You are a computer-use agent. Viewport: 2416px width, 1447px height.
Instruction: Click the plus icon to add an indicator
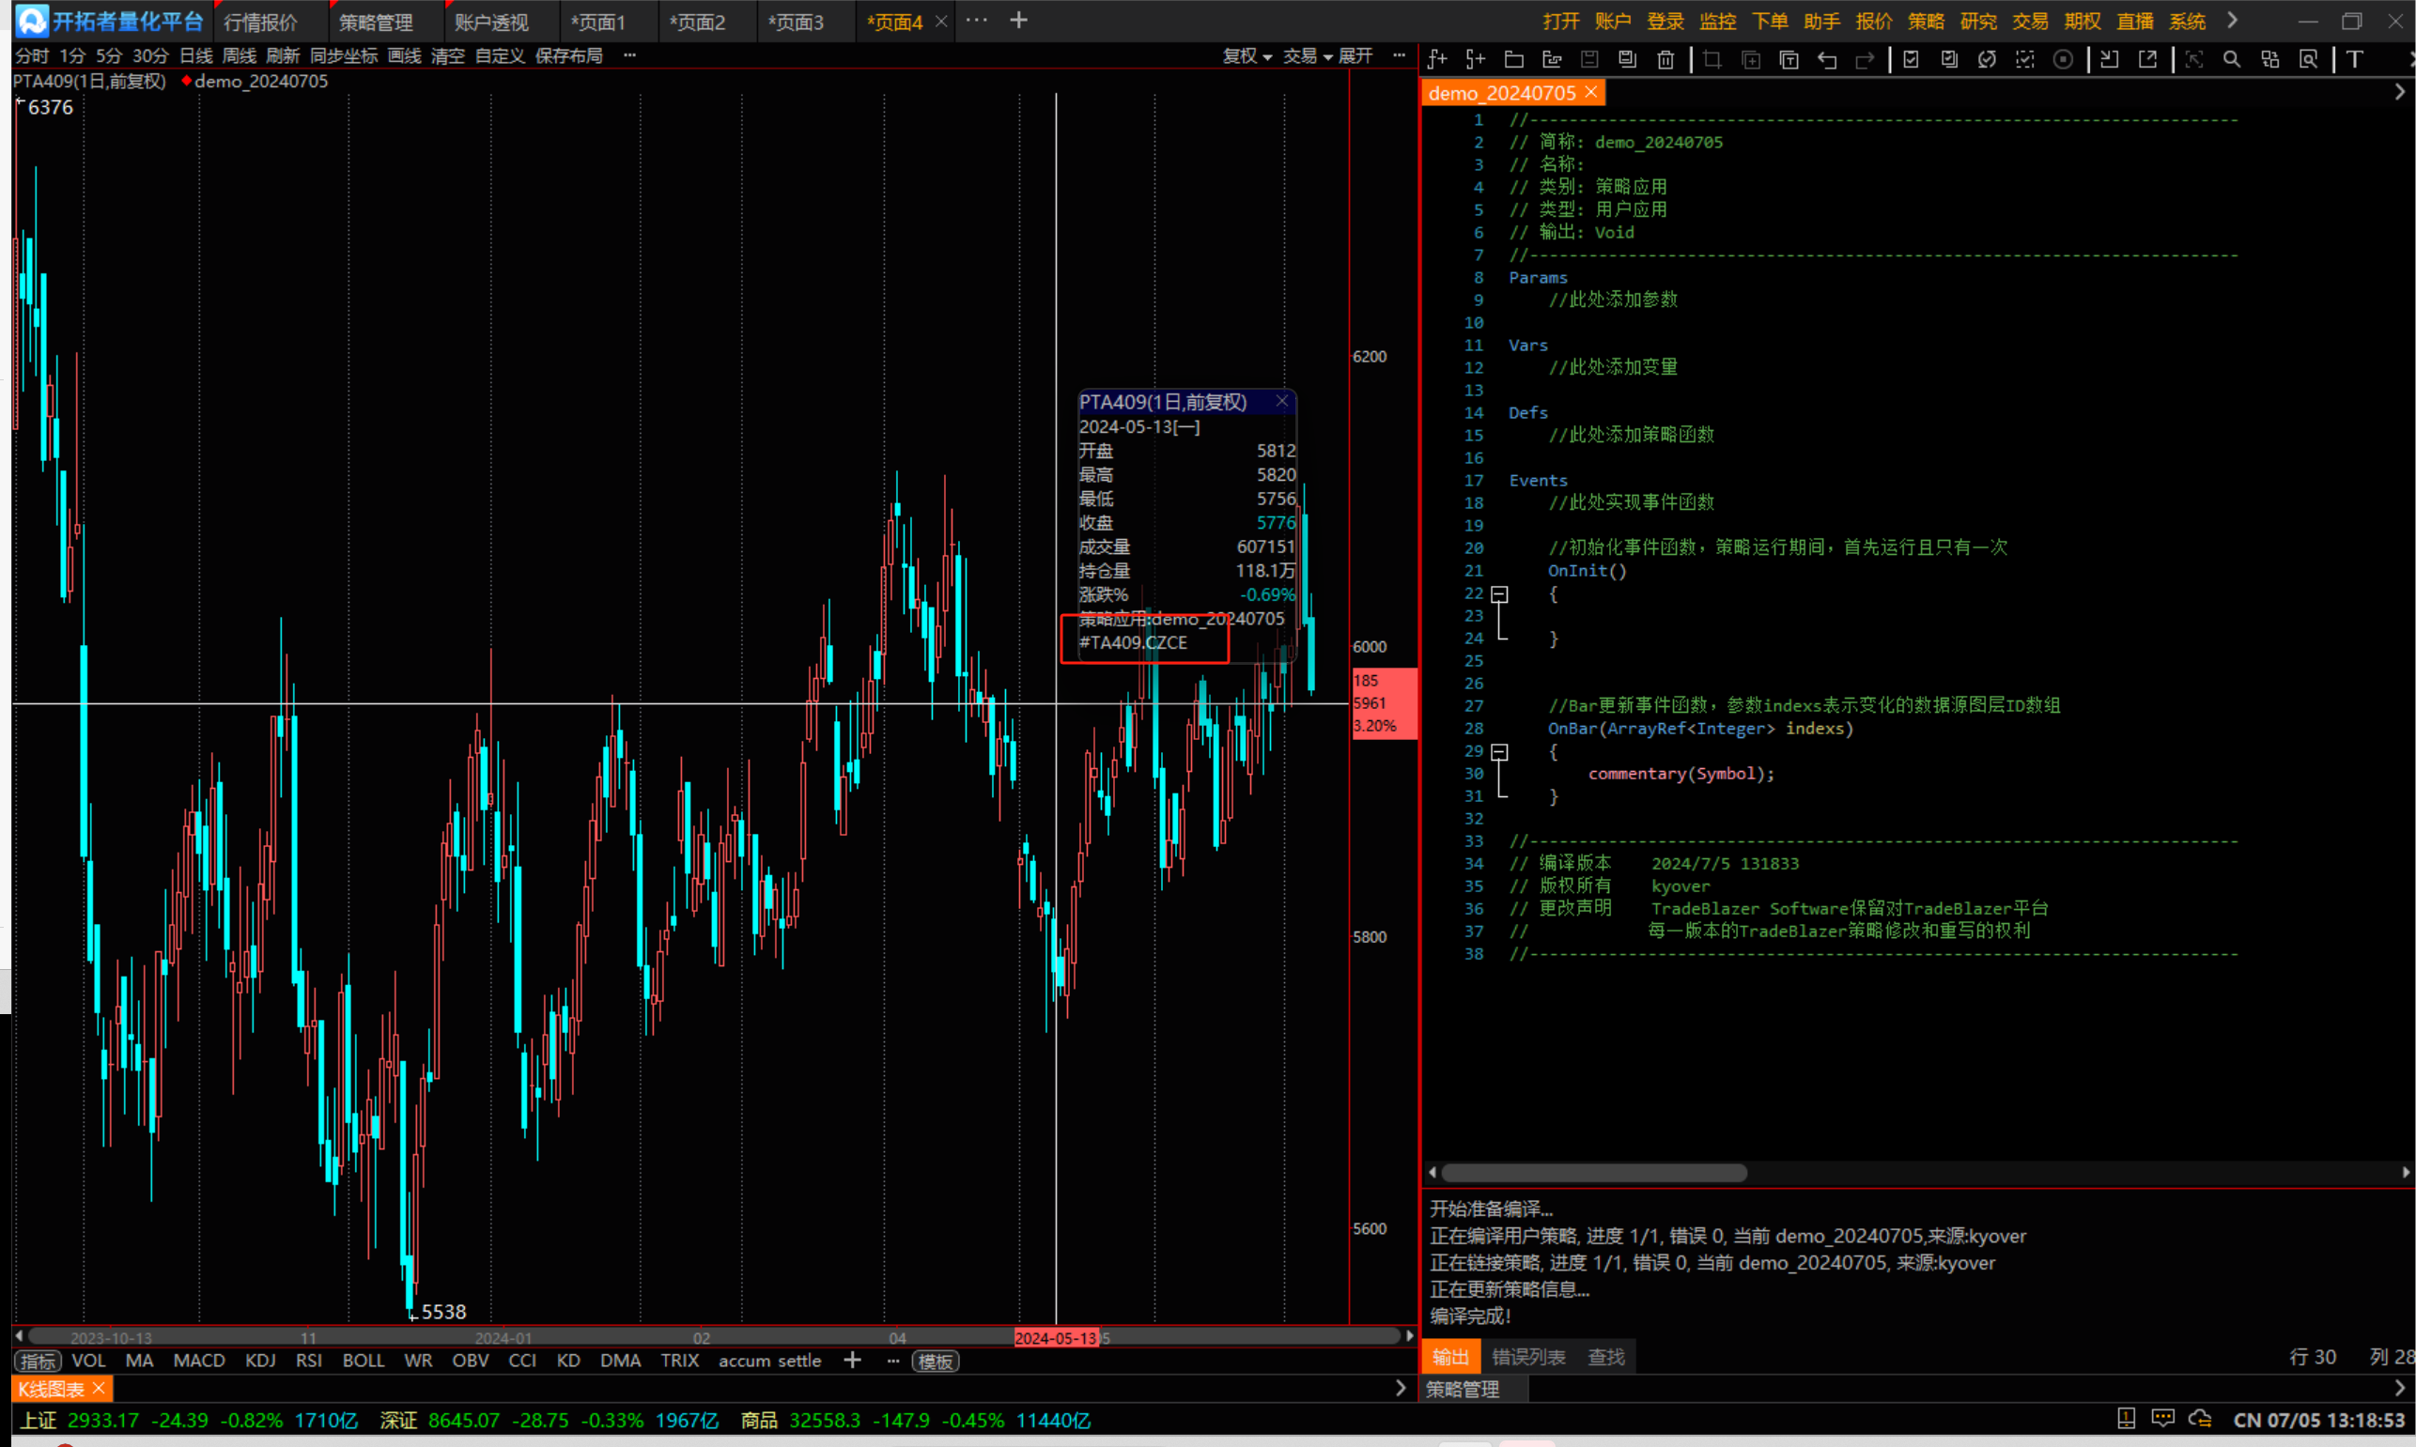pyautogui.click(x=853, y=1361)
